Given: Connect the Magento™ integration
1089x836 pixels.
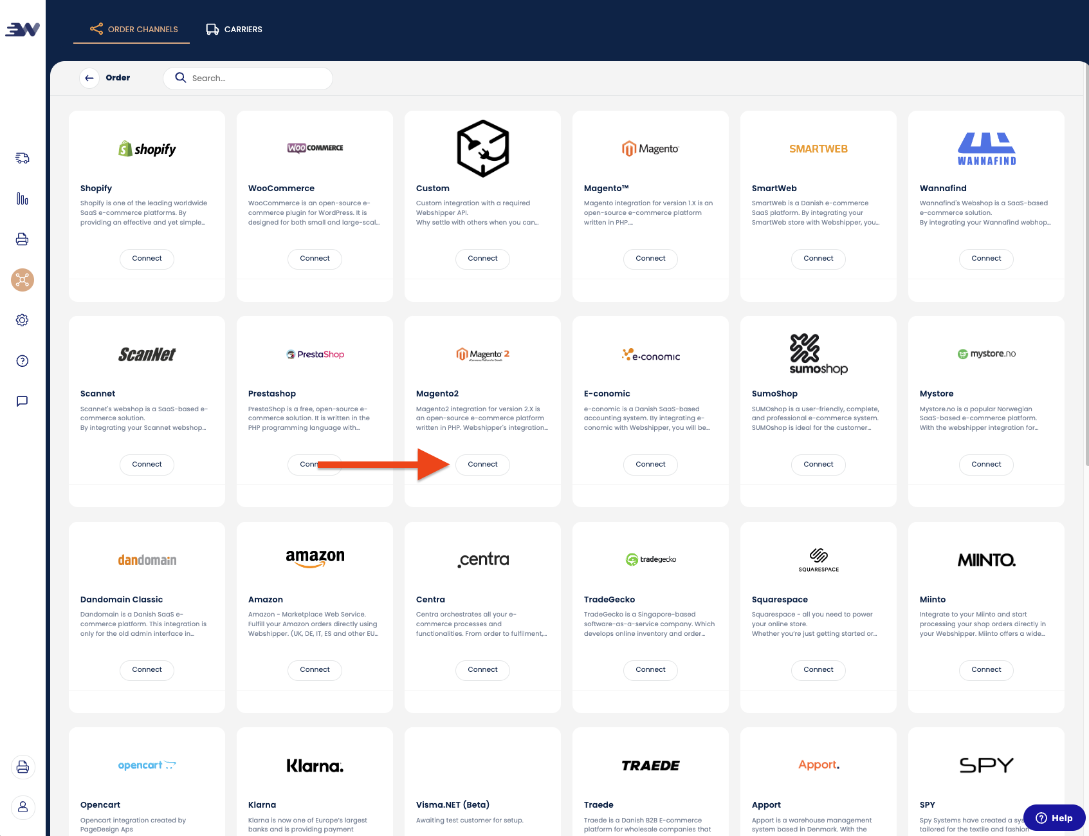Looking at the screenshot, I should click(x=650, y=259).
